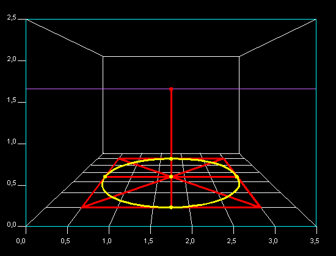Viewport: 336px width, 256px height.
Task: Select bottom-left corner of red trapezoid
Action: 82,207
